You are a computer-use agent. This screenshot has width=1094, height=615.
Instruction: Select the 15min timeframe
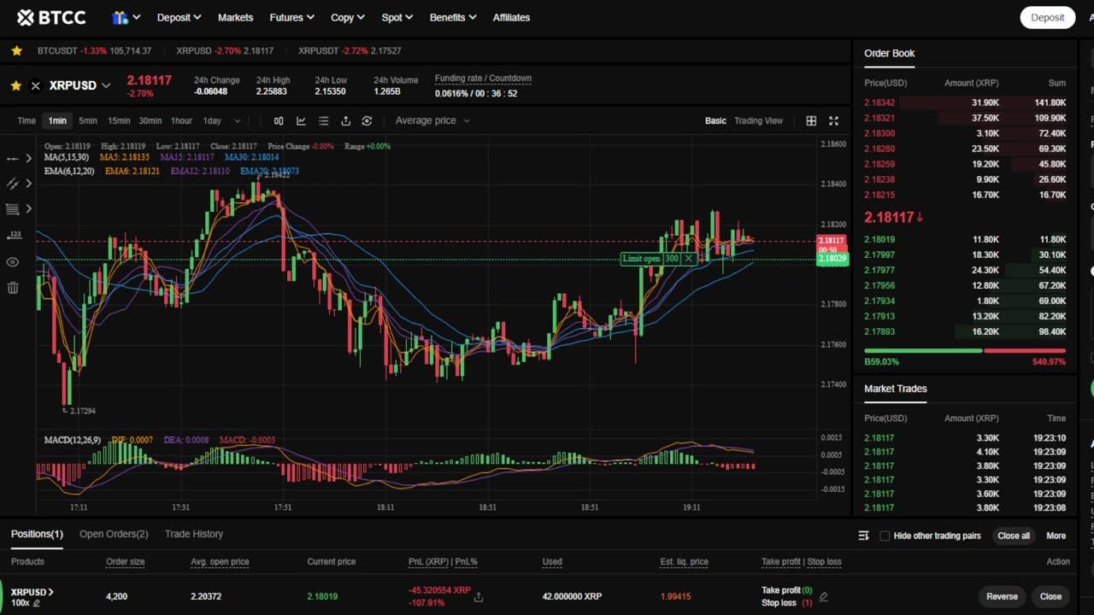pyautogui.click(x=119, y=120)
